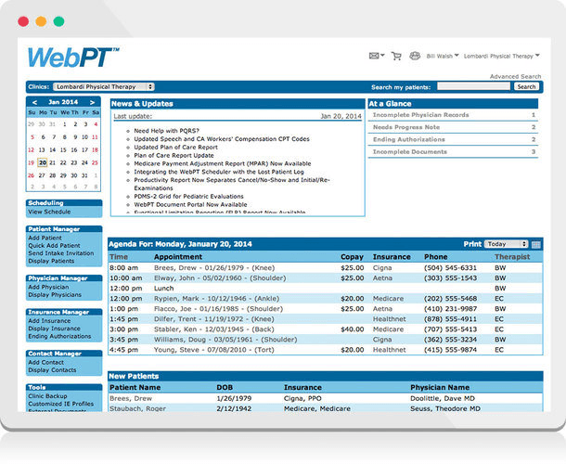
Task: Open Customized IE Profiles link
Action: pos(61,404)
